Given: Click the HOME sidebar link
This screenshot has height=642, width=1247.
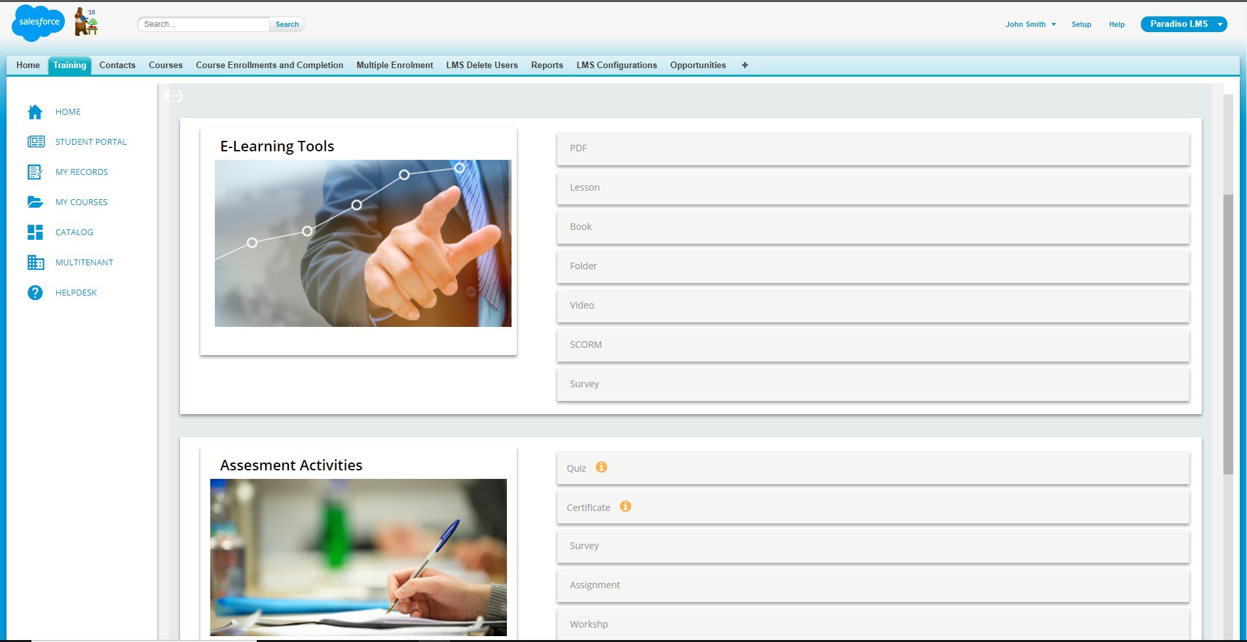Looking at the screenshot, I should click(68, 112).
